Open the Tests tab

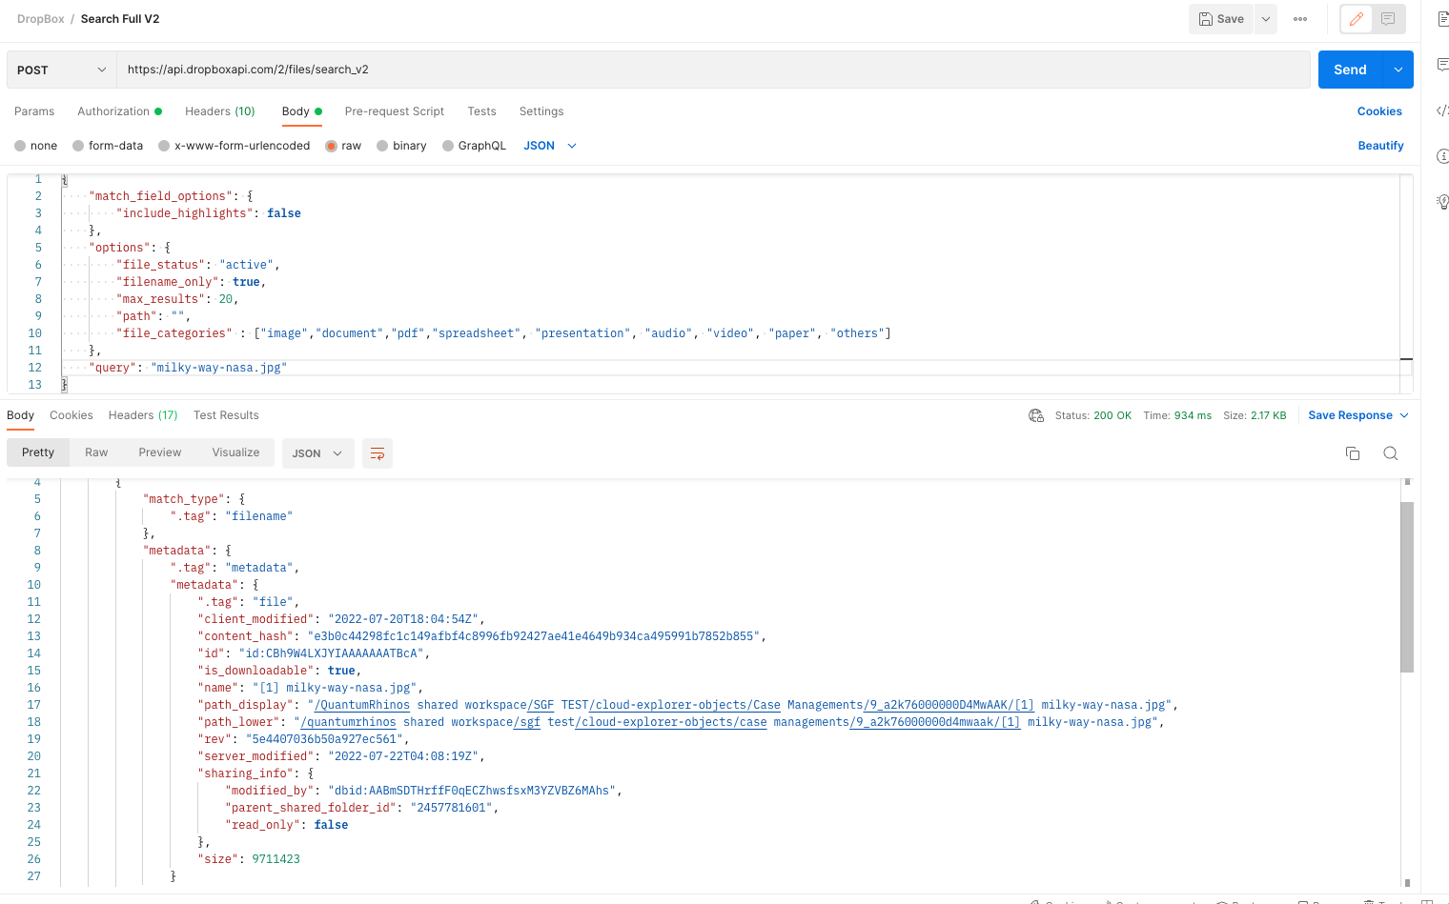coord(481,111)
